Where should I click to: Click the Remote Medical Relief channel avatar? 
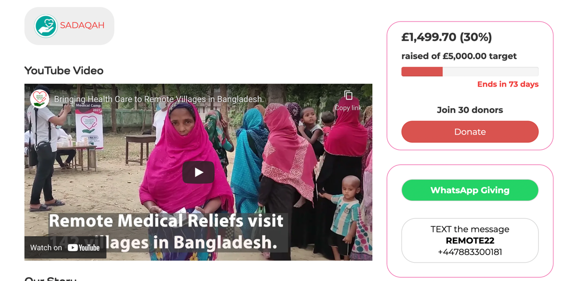[39, 99]
